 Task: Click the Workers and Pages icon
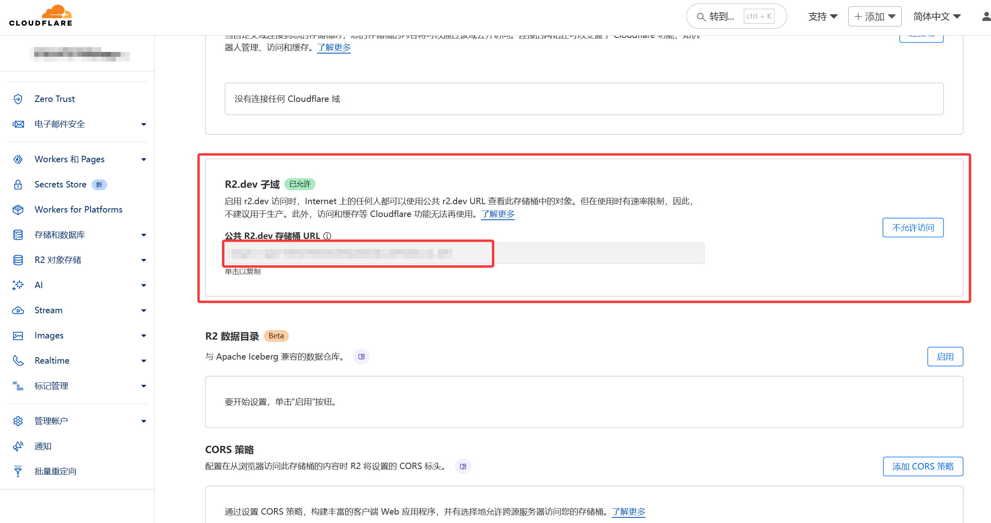tap(18, 159)
